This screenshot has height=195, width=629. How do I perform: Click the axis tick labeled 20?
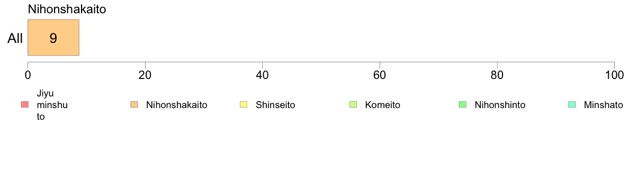coord(145,75)
